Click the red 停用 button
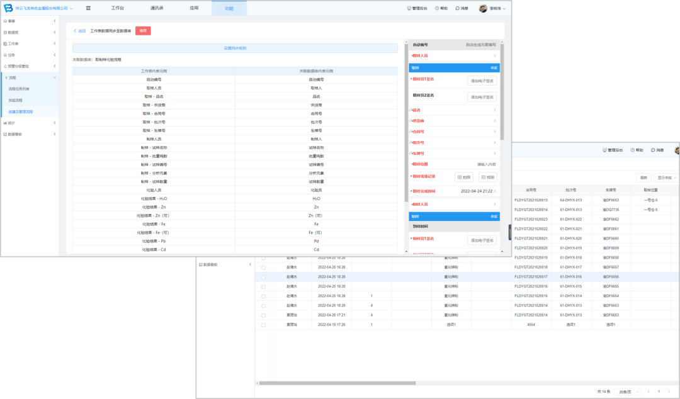The image size is (680, 399). pos(143,30)
